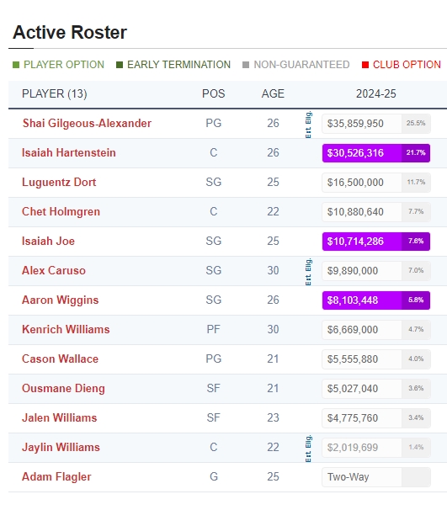The height and width of the screenshot is (526, 447).
Task: Click Ext. Elig. tag beside Alex Caruso
Action: 308,271
